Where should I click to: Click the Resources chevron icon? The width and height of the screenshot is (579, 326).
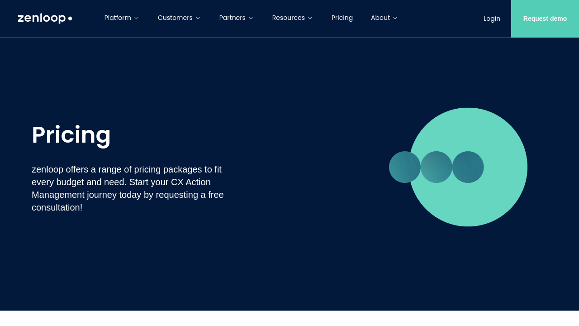pyautogui.click(x=310, y=18)
